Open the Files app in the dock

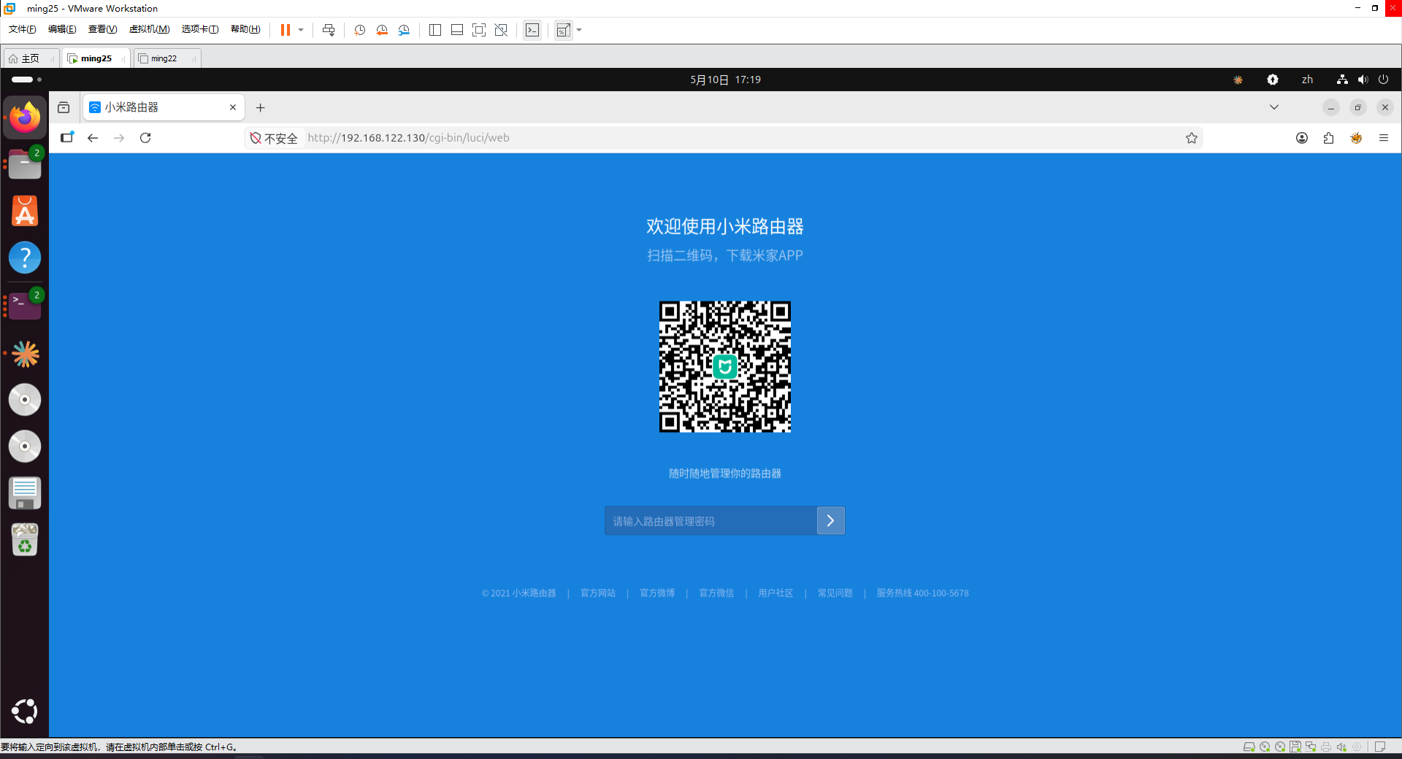click(x=25, y=164)
